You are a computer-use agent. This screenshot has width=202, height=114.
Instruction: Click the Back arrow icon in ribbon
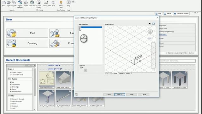point(53,3)
